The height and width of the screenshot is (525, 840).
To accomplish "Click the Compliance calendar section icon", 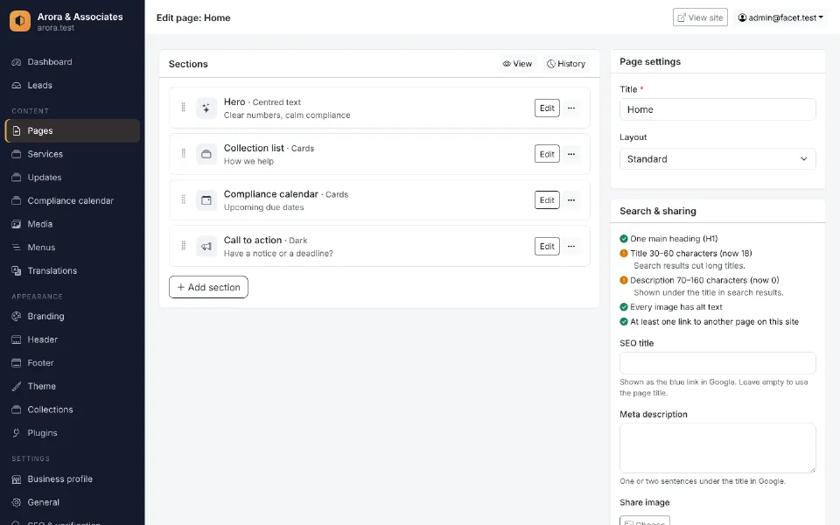I will pos(206,199).
